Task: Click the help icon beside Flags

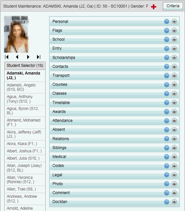Action: [166, 30]
